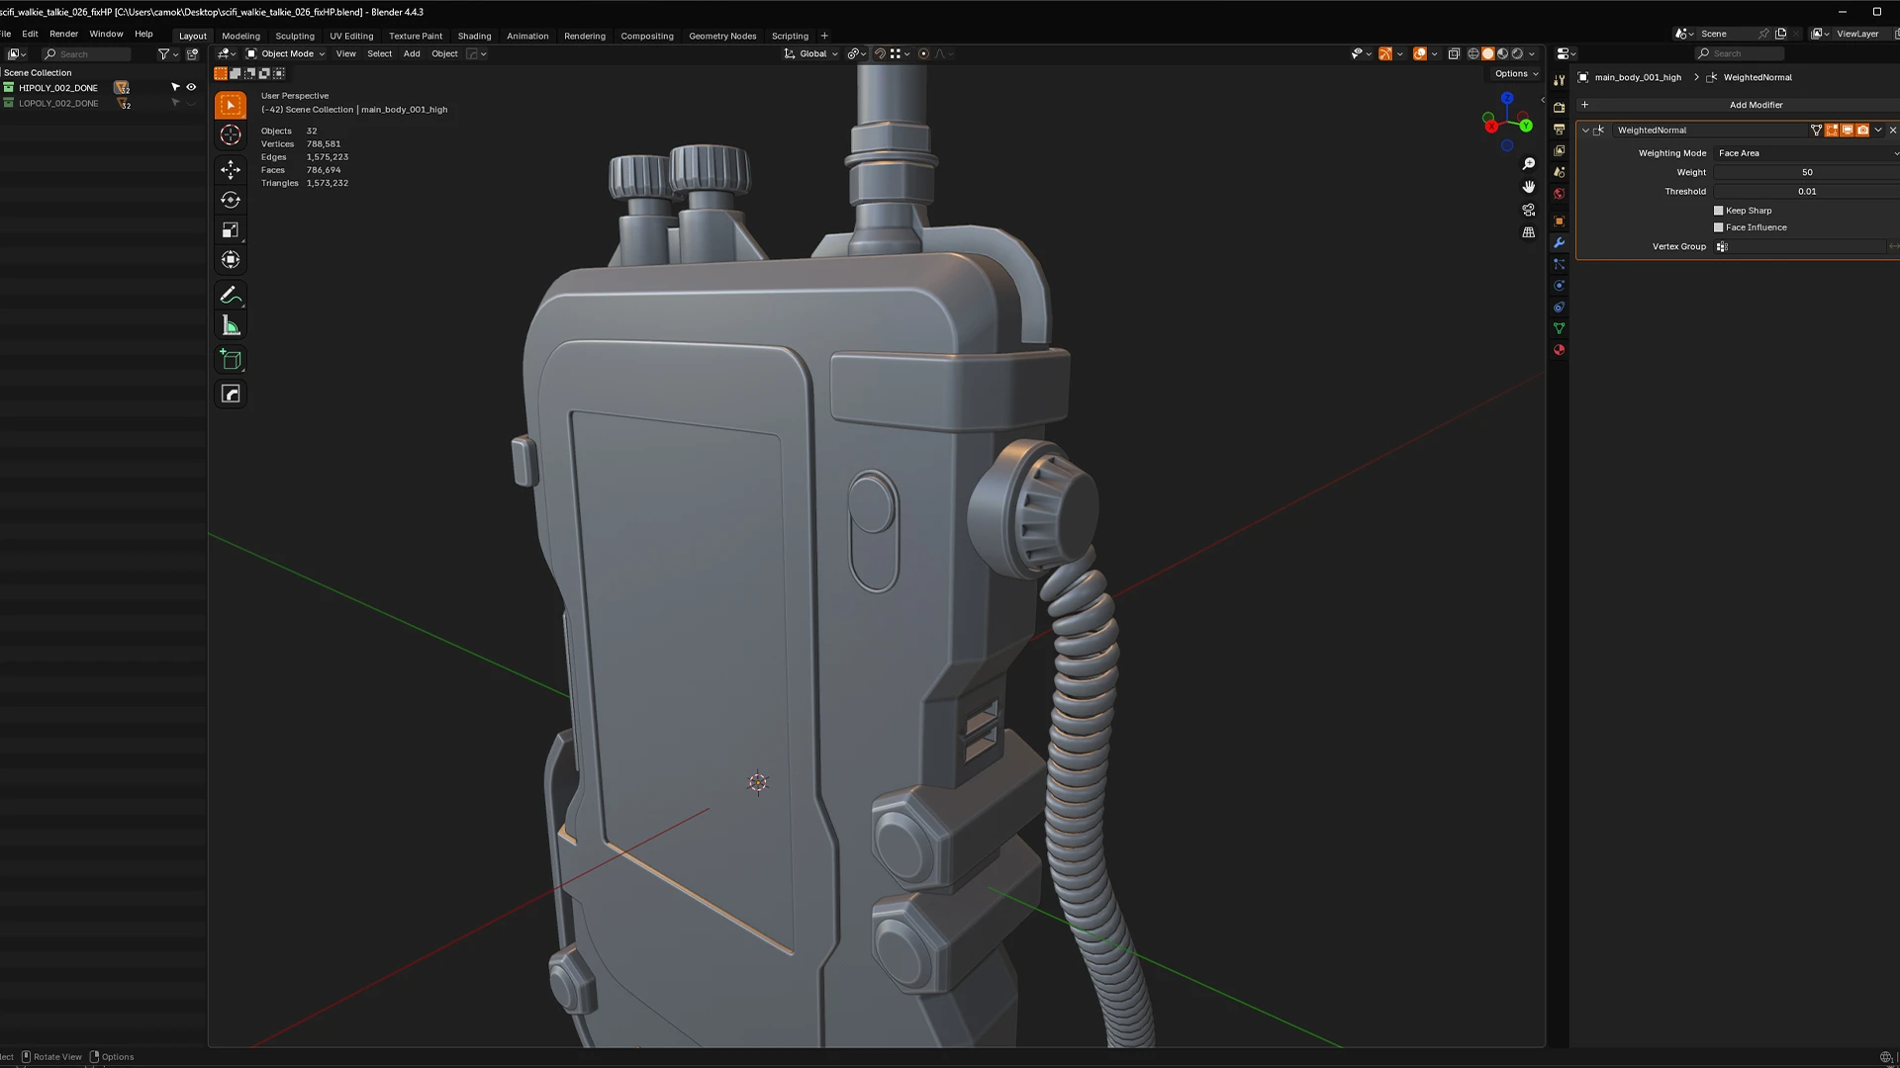
Task: Remove the WeightedNormal modifier
Action: tap(1893, 130)
